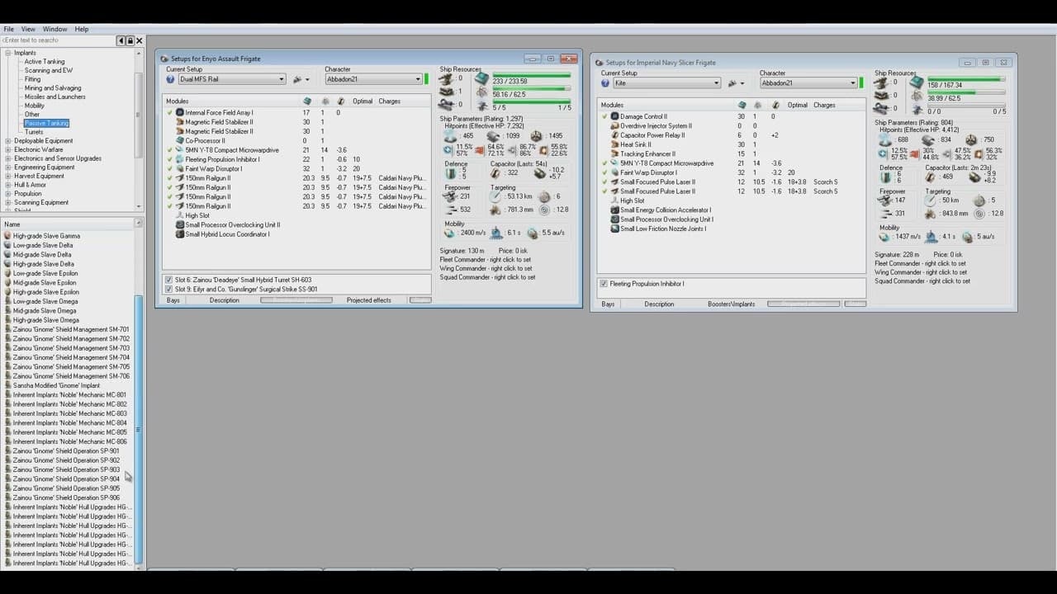Click the drone bandwidth bar showing 5 / 5
1057x594 pixels.
[x=532, y=102]
